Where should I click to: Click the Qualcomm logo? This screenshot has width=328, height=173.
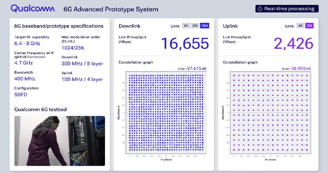pyautogui.click(x=32, y=8)
